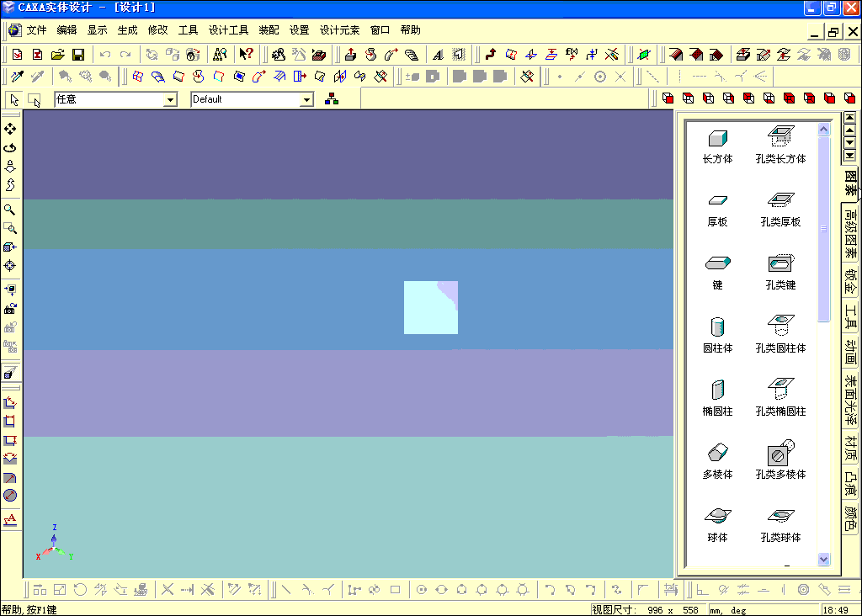Screen dimensions: 862x616
Task: Click the Open File folder icon
Action: coord(57,53)
